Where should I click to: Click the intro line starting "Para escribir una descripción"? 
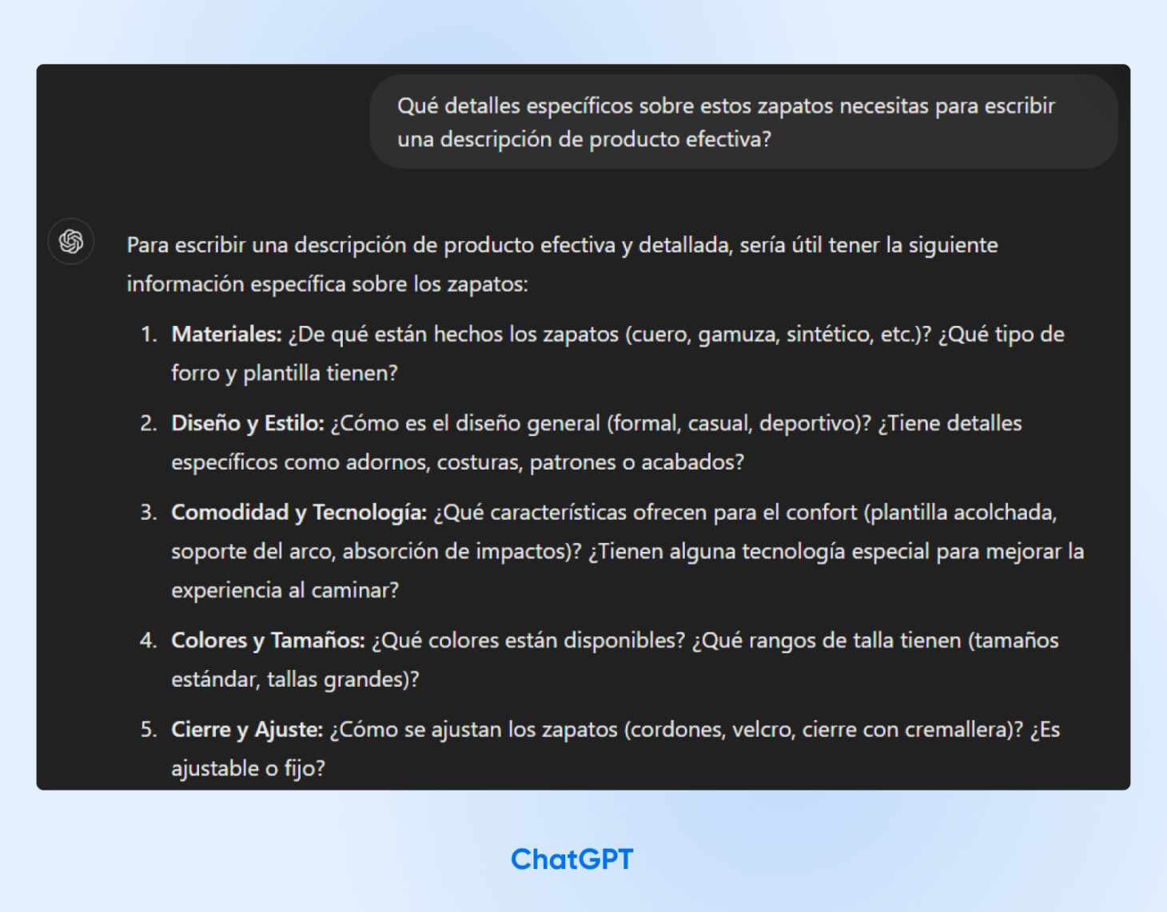coord(561,245)
